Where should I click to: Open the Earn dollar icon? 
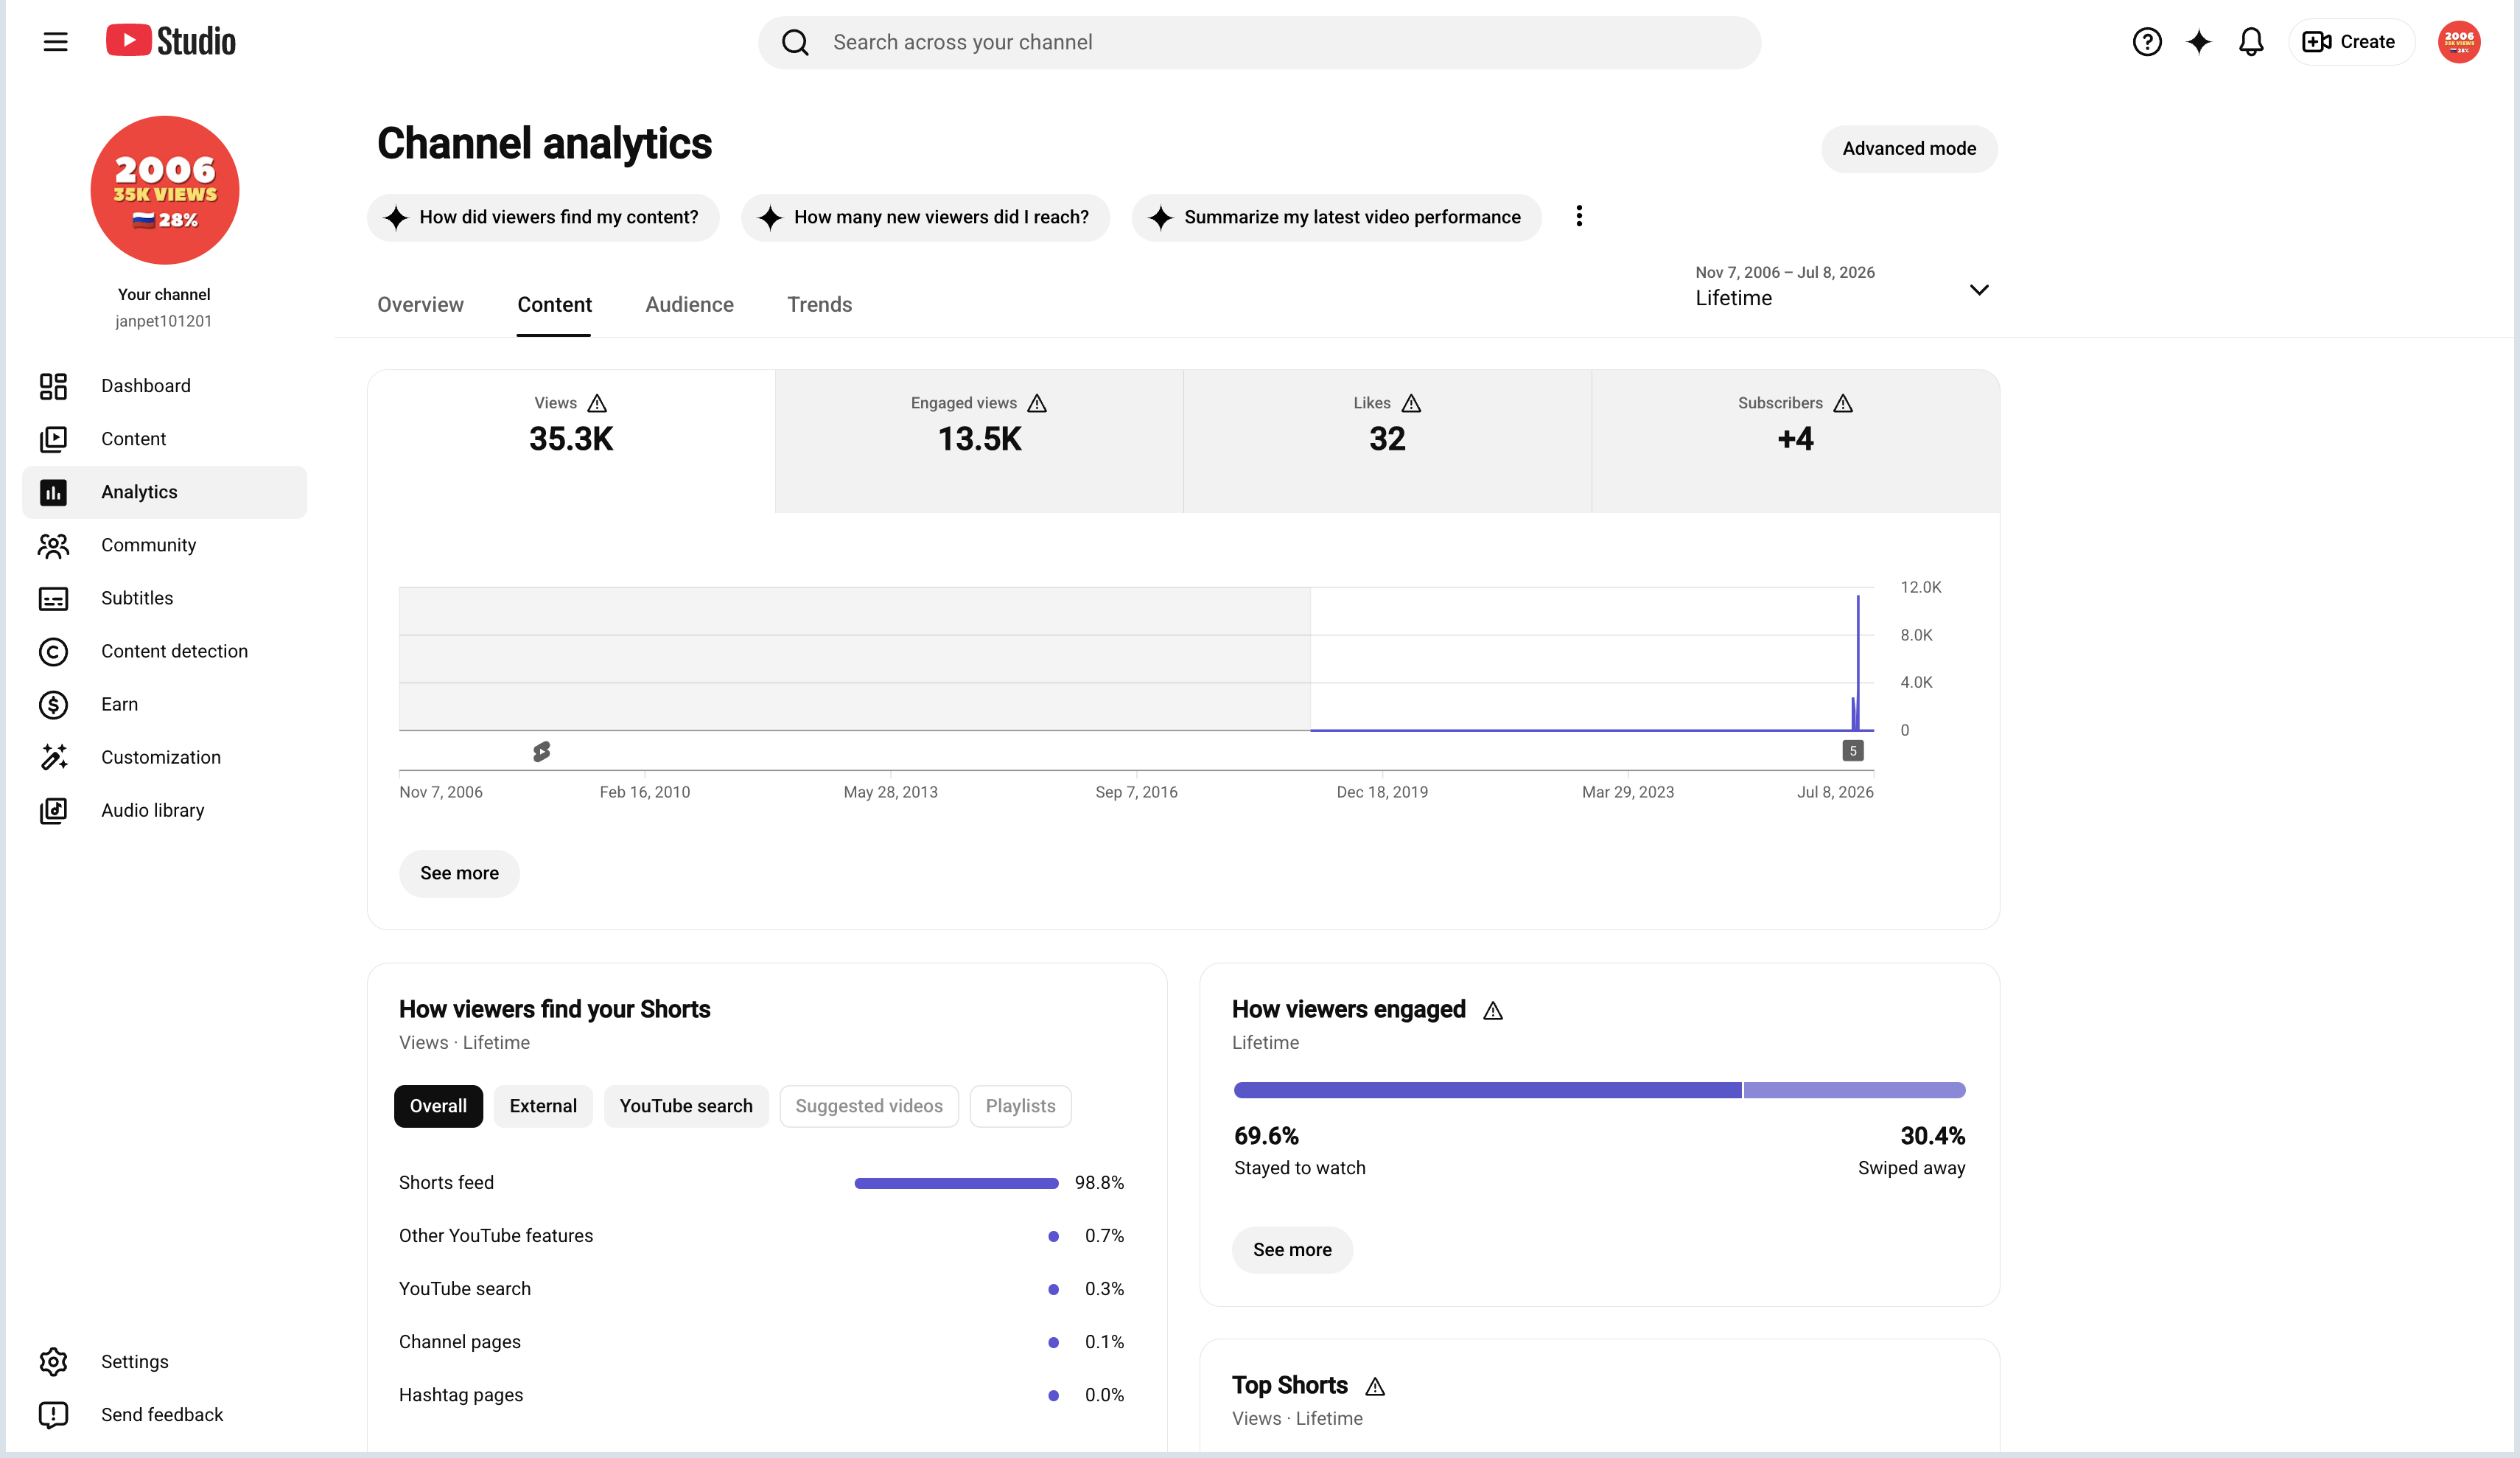53,705
